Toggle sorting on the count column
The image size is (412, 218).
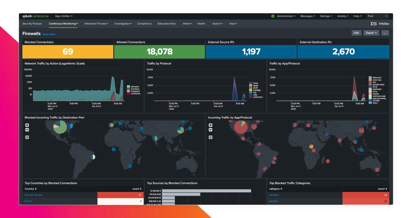137,189
